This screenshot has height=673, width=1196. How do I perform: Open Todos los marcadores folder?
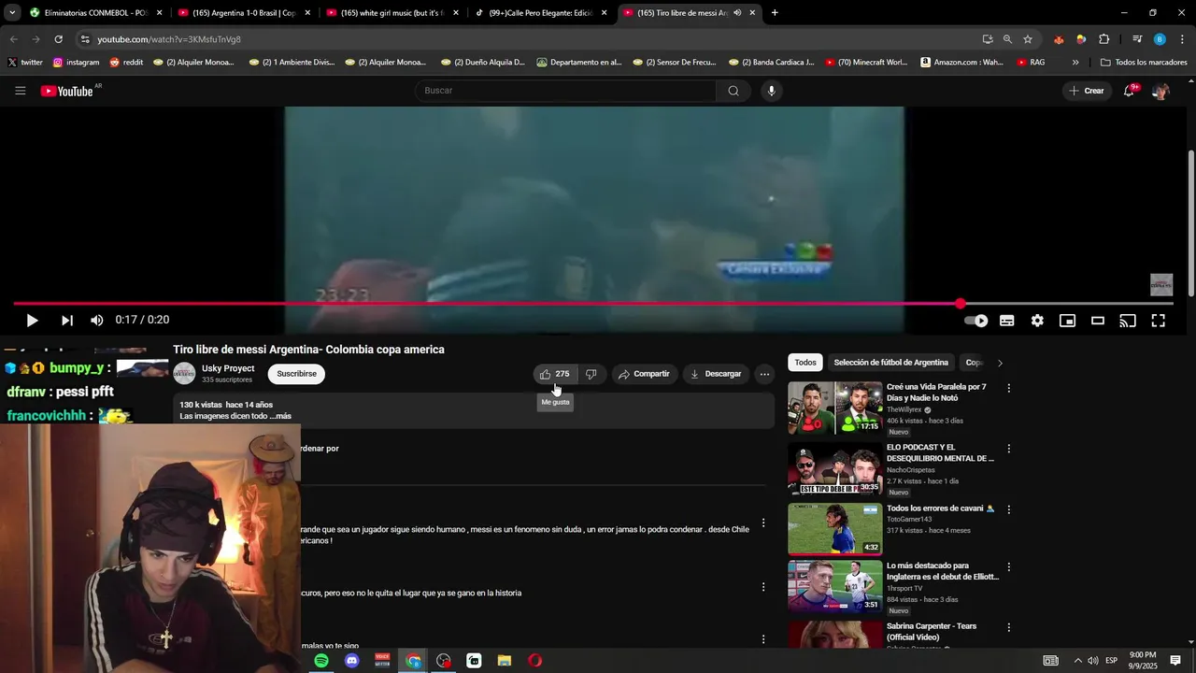coord(1144,63)
